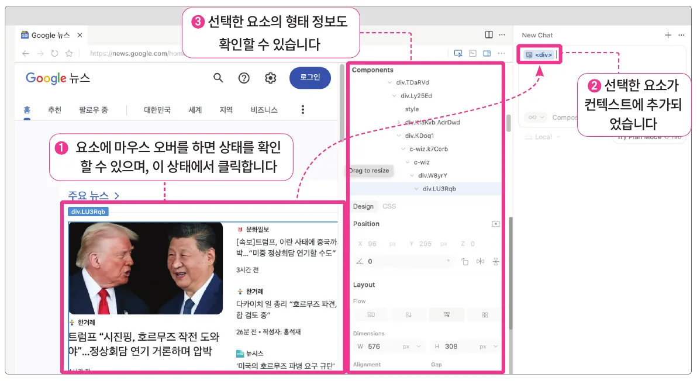Select the vertical Flow direction option
Screen dimensions: 697x381
tap(409, 315)
